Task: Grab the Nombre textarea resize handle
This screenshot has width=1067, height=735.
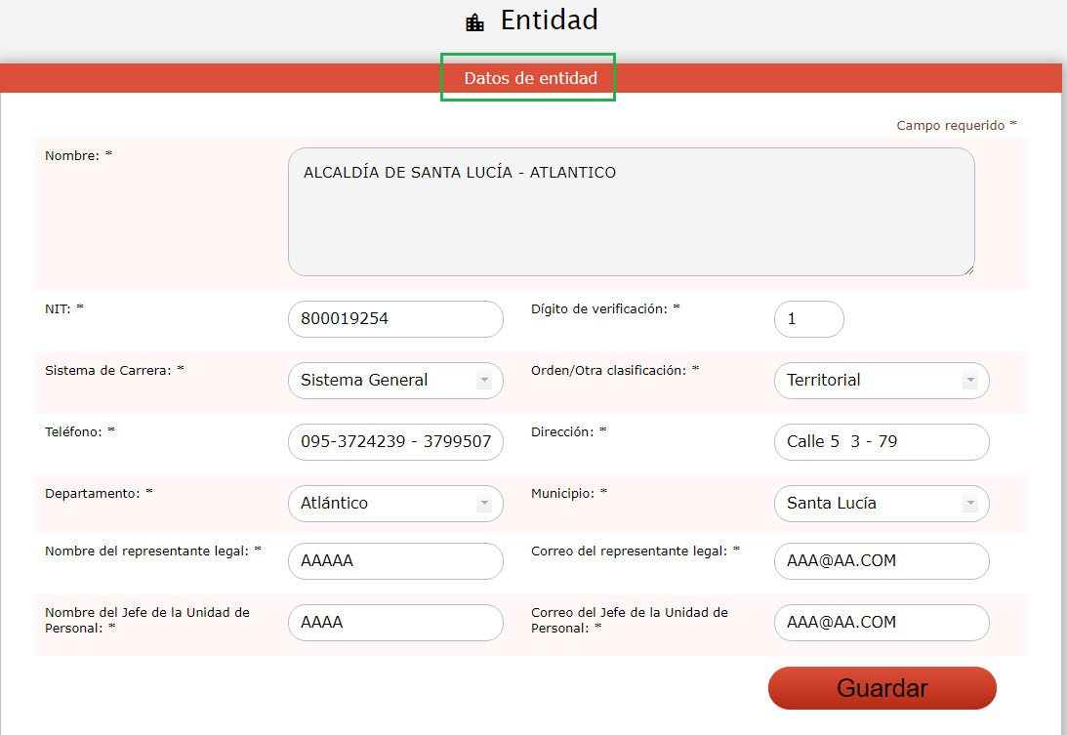Action: pyautogui.click(x=969, y=270)
